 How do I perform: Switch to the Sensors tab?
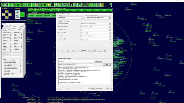point(6,28)
